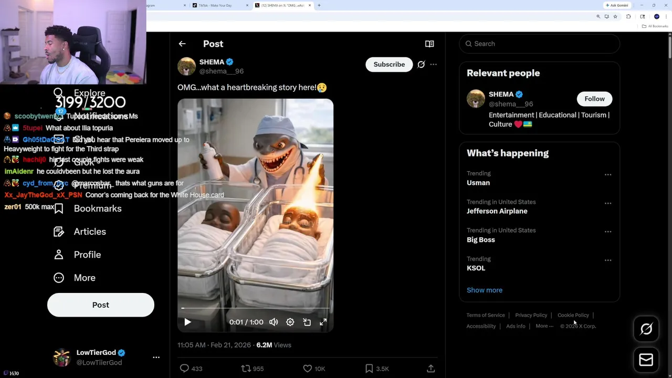The image size is (672, 378).
Task: Open video settings gear
Action: (x=290, y=322)
